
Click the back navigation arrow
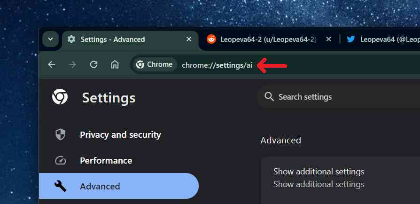tap(51, 64)
